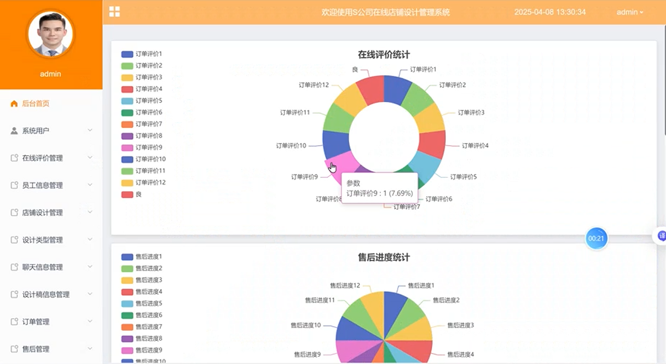This screenshot has height=364, width=666.
Task: Toggle legend item 售后进度1
Action: (141, 257)
